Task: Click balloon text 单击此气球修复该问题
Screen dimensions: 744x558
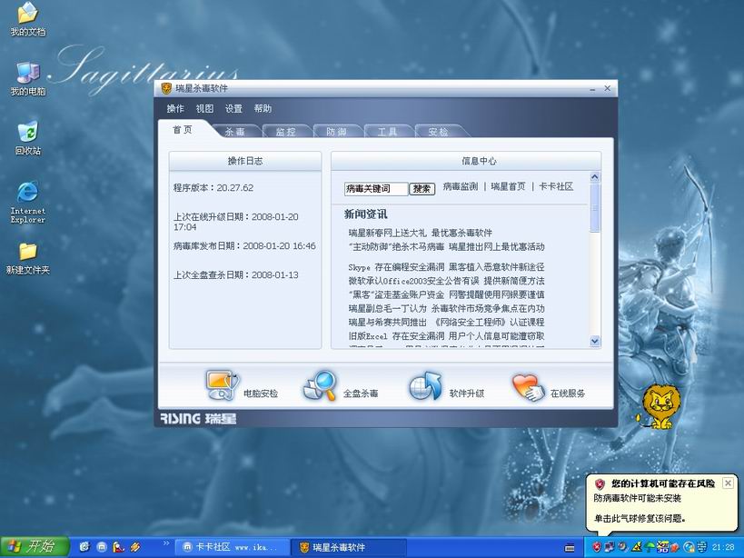Action: tap(640, 519)
